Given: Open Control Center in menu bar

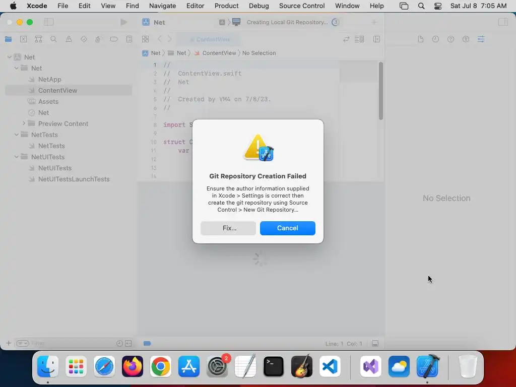Looking at the screenshot, I should (438, 6).
